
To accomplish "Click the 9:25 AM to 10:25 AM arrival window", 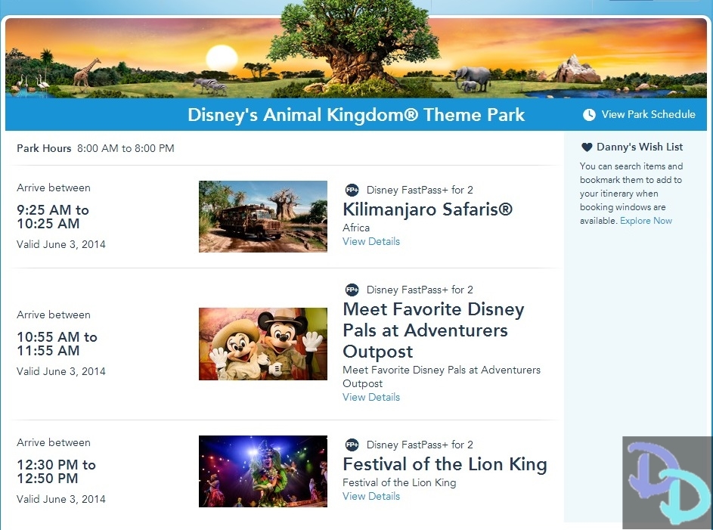I will tap(53, 217).
